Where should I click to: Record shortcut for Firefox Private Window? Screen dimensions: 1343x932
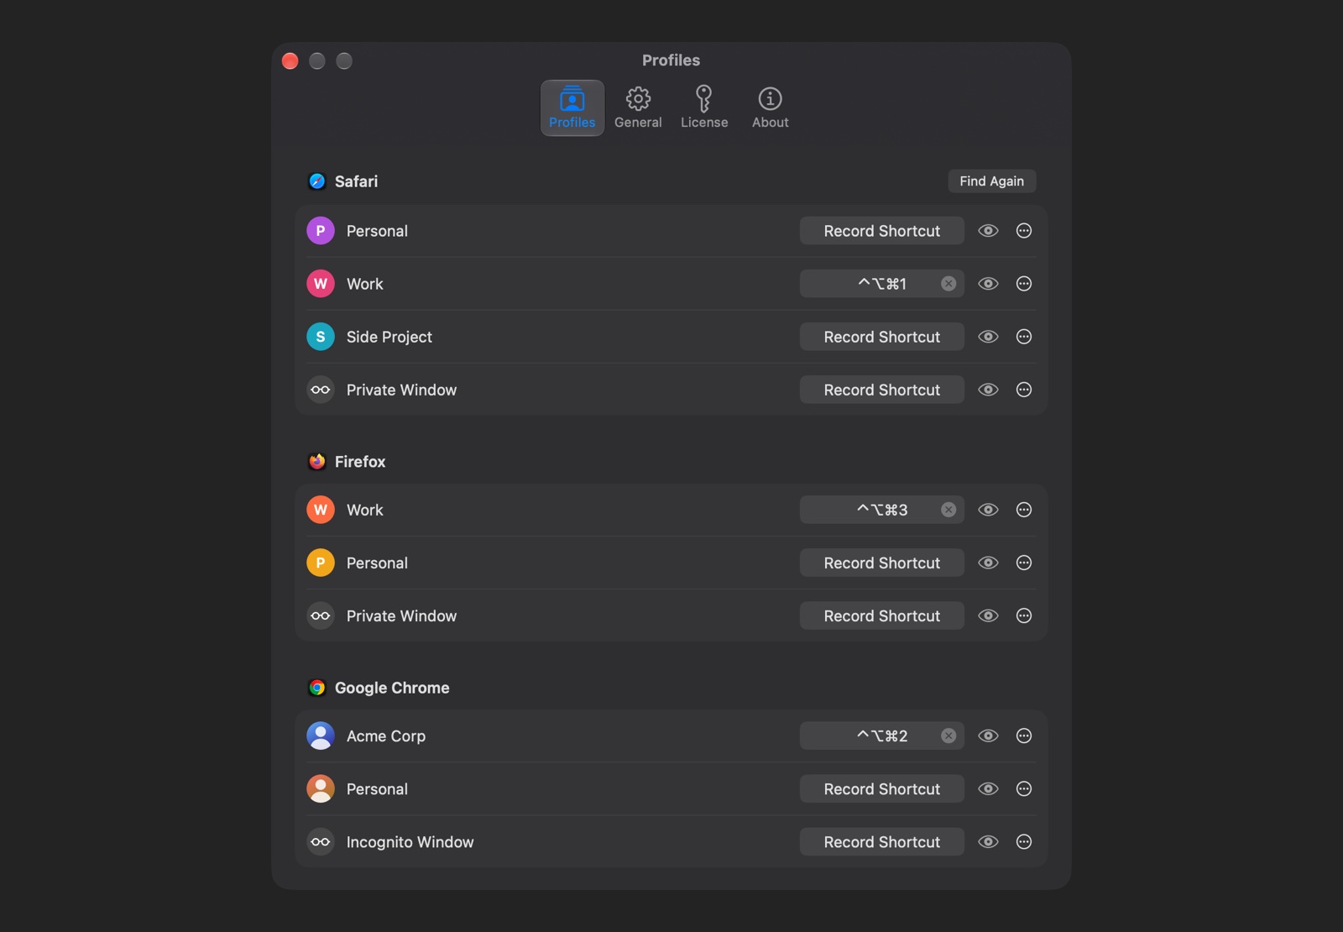pos(882,615)
